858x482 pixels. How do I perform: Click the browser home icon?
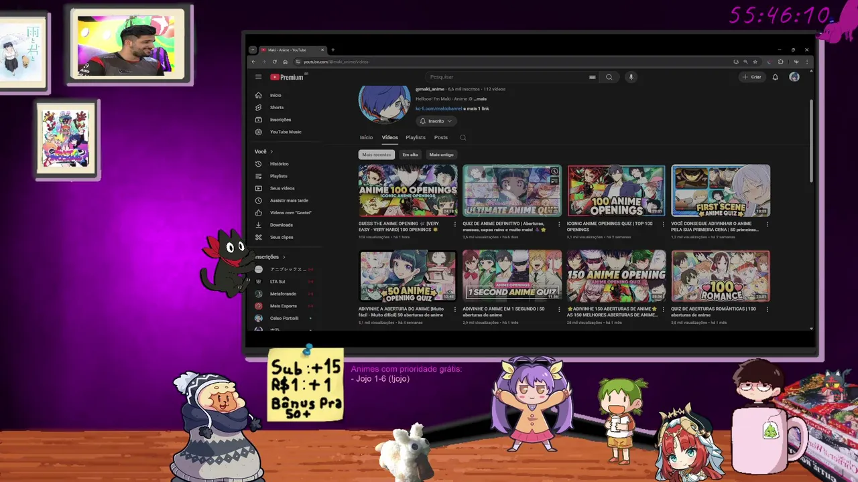click(286, 62)
